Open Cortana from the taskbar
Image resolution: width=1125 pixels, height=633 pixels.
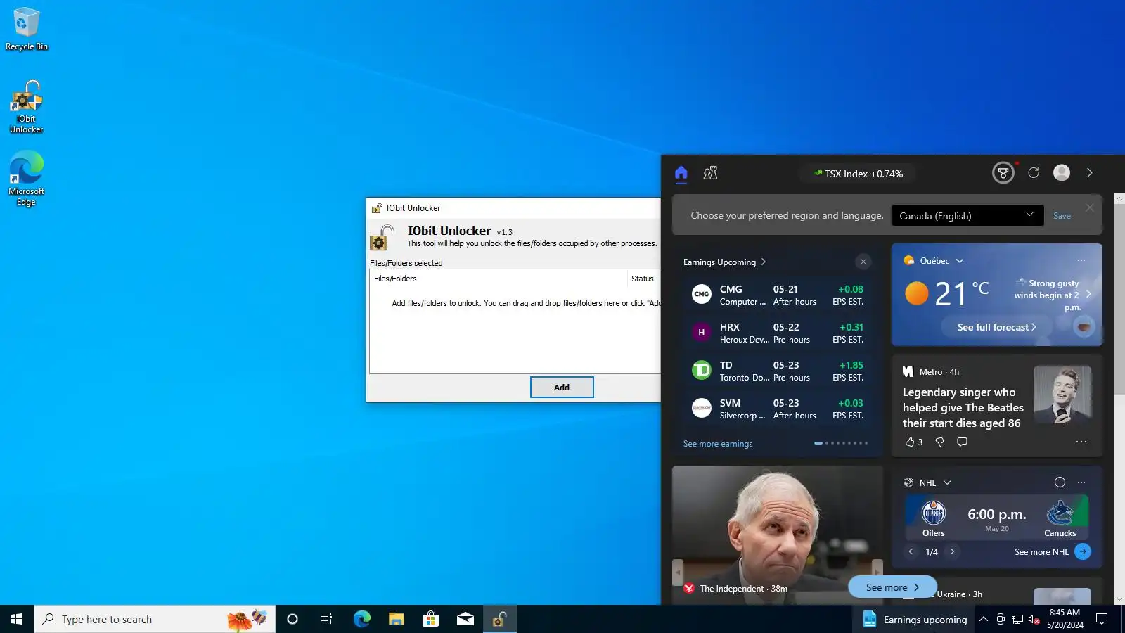click(292, 619)
